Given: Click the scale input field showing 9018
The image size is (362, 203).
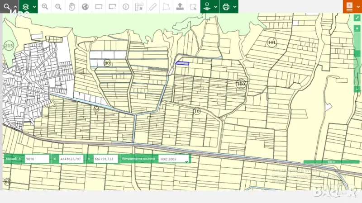Looking at the screenshot, I should pos(37,159).
